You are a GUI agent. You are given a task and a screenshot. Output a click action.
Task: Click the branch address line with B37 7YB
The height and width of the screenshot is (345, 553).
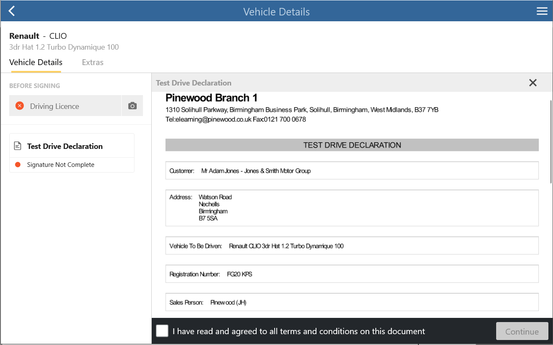point(302,110)
